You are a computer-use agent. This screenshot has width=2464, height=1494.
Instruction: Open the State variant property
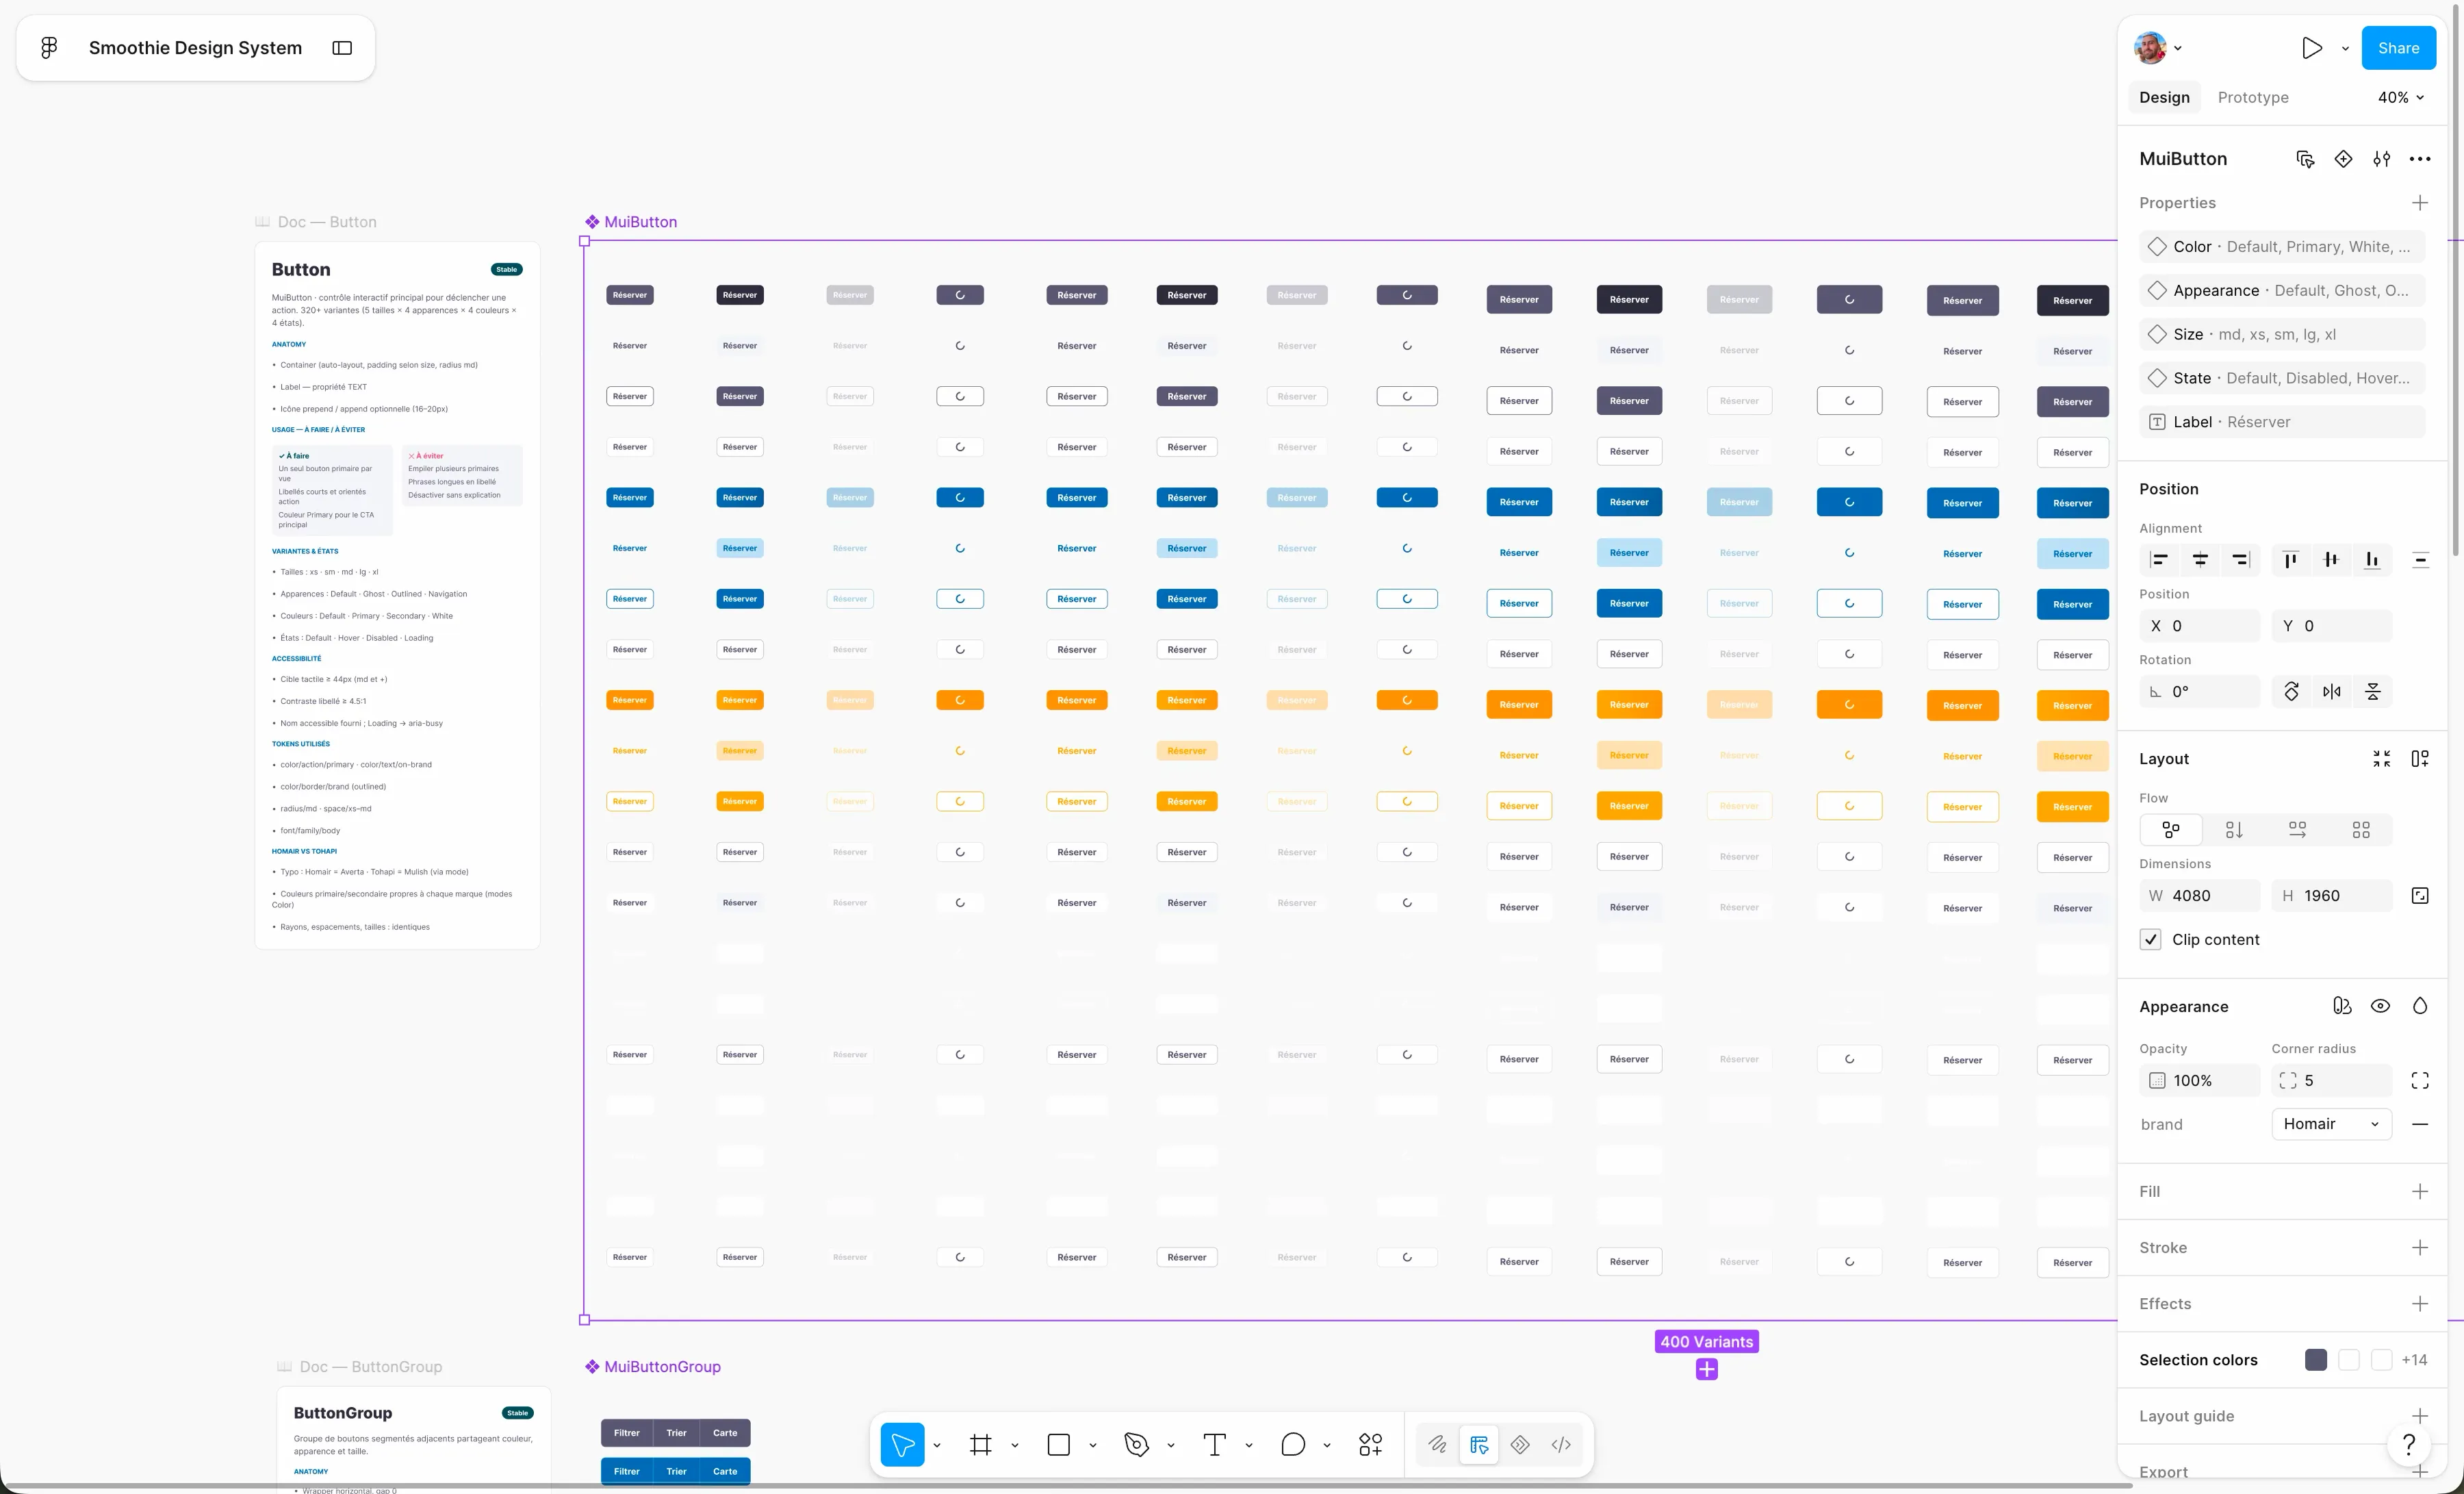(x=2282, y=377)
